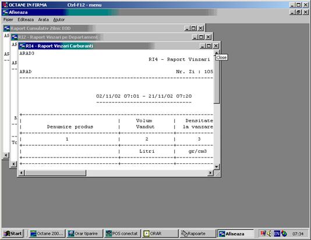This screenshot has height=240, width=311.
Task: Maximize the Raport Cumulativ Zilnic EOD window
Action: (x=194, y=28)
